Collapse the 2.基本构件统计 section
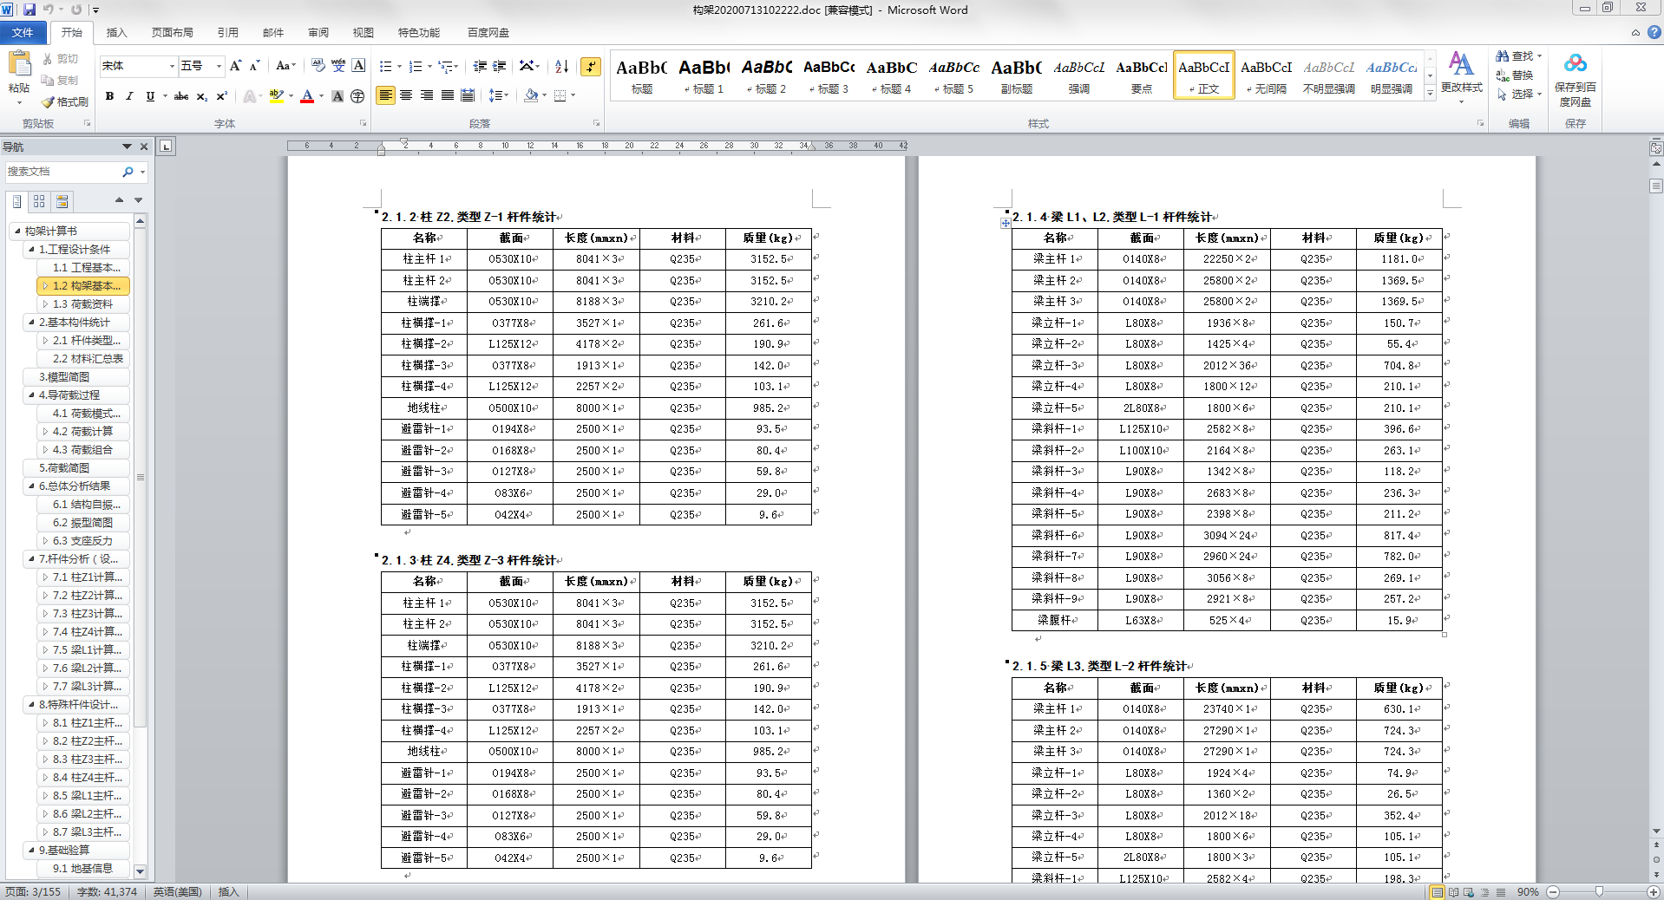1664x900 pixels. coord(31,323)
